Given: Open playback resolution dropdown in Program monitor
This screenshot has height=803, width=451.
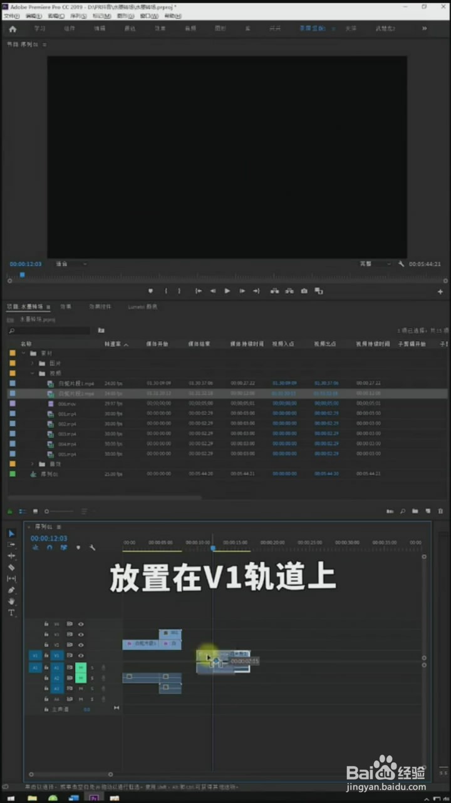Looking at the screenshot, I should [x=375, y=264].
